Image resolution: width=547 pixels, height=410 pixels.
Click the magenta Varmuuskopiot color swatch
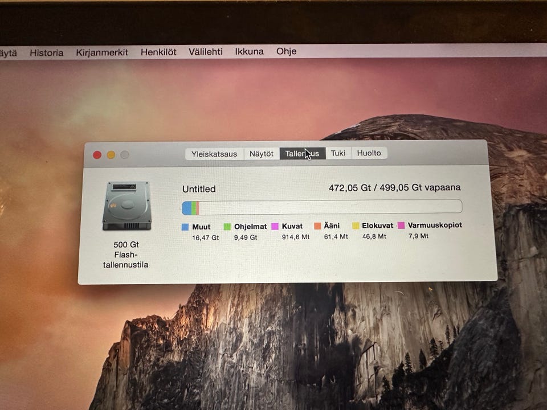pos(401,225)
